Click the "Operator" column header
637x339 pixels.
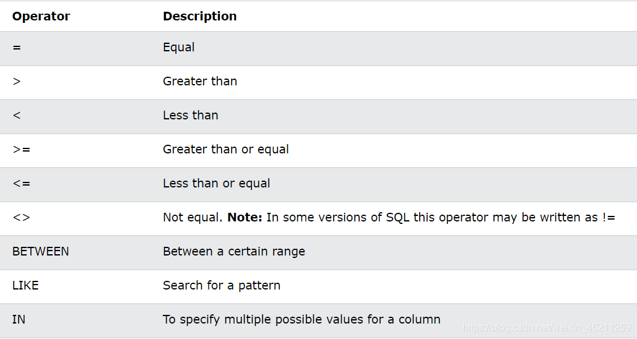[41, 17]
